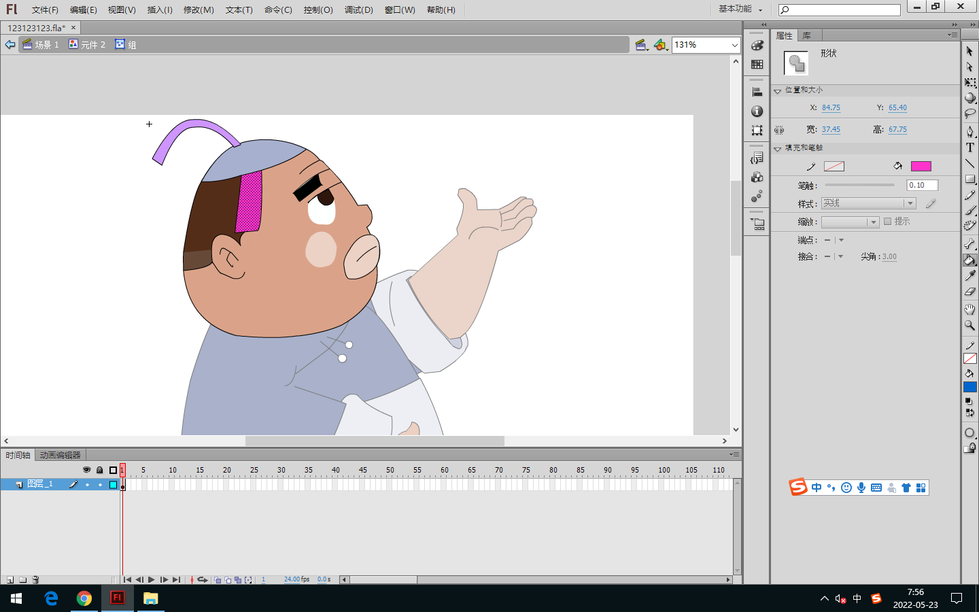Switch to the 库 library tab
This screenshot has height=612, width=979.
tap(806, 35)
